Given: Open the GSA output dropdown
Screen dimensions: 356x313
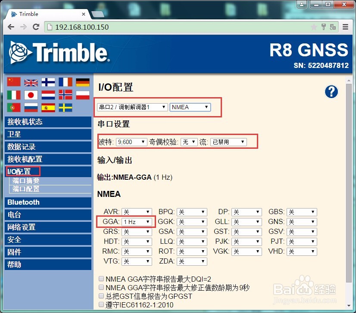Looking at the screenshot, I should click(x=192, y=232).
